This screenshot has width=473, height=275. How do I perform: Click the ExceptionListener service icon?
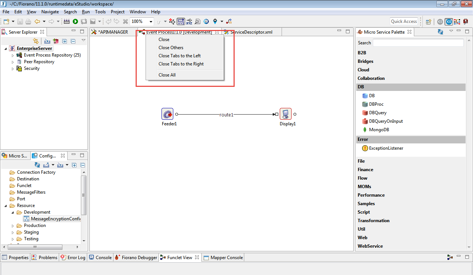click(365, 148)
